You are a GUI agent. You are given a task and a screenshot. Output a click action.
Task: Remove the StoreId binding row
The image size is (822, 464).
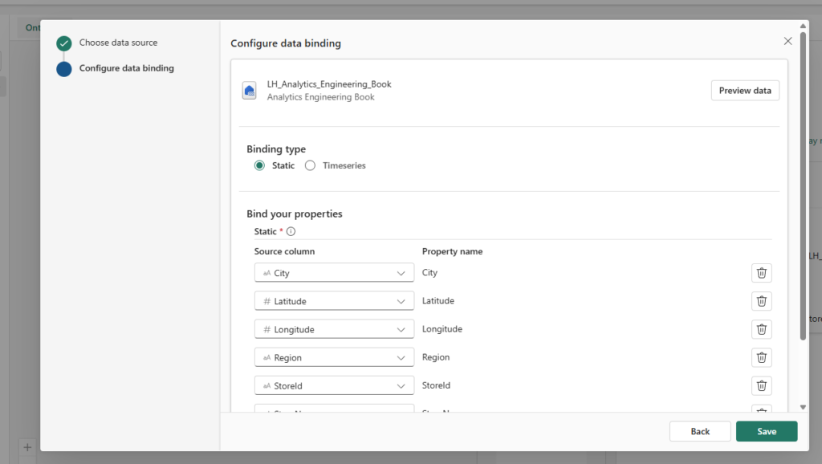tap(761, 385)
